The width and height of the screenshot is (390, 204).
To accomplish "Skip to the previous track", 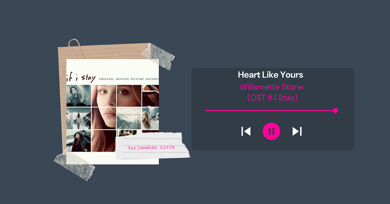I will [x=246, y=131].
